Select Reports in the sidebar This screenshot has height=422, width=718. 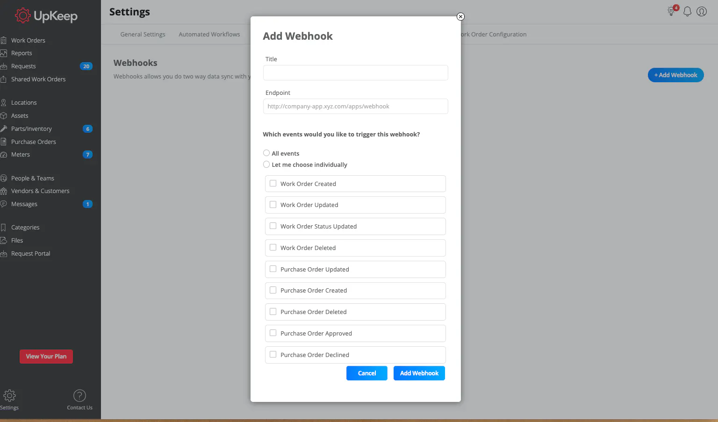pyautogui.click(x=21, y=53)
